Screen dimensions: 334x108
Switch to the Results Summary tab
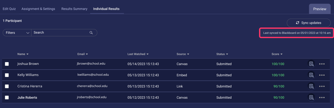74,9
